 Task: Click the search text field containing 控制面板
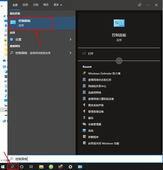[85, 159]
